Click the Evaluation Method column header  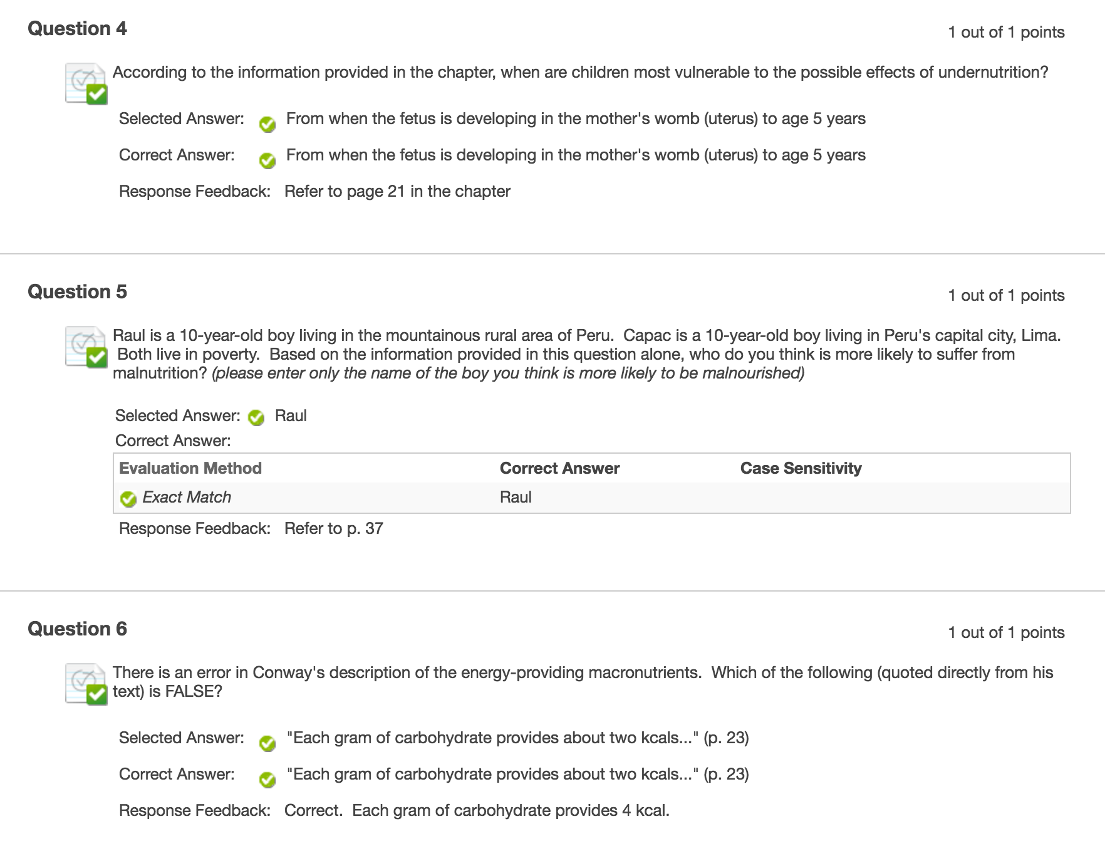[190, 468]
